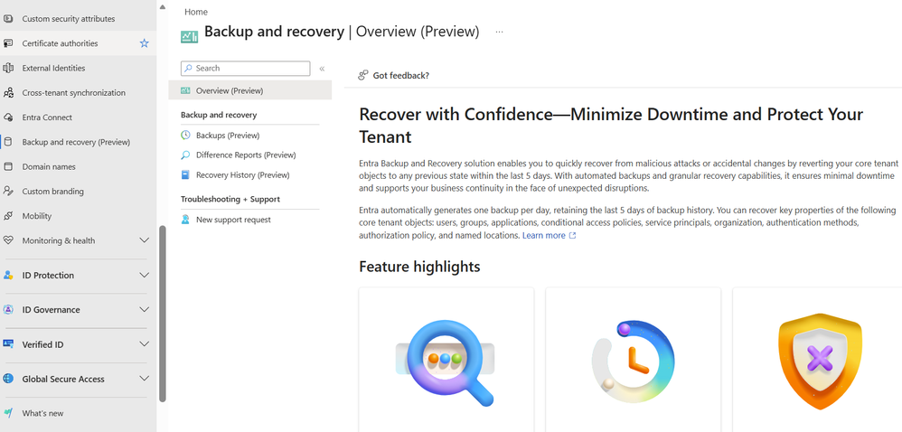Viewport: 902px width, 432px height.
Task: Click the Recovery History book icon
Action: tap(185, 174)
